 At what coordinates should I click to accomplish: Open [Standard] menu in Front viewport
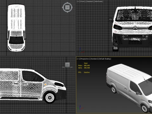coord(90,1)
